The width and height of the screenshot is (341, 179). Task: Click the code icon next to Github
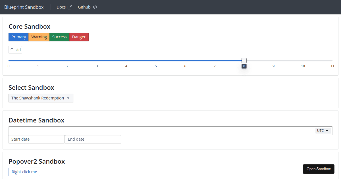95,7
